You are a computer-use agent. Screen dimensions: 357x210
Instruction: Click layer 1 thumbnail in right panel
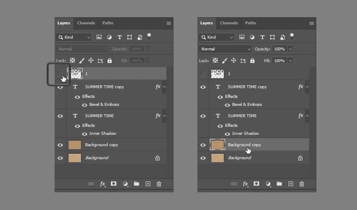[218, 74]
